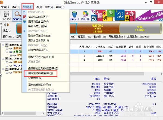
Task: Click the DiskGenius app icon in title bar
Action: click(x=1, y=2)
